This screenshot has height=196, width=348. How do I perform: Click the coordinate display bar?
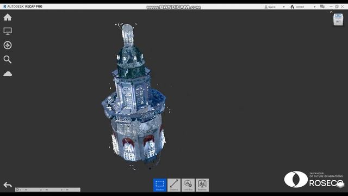pyautogui.click(x=48, y=189)
